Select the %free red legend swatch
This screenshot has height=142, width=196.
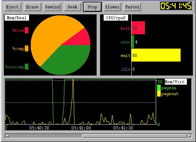pos(27,30)
